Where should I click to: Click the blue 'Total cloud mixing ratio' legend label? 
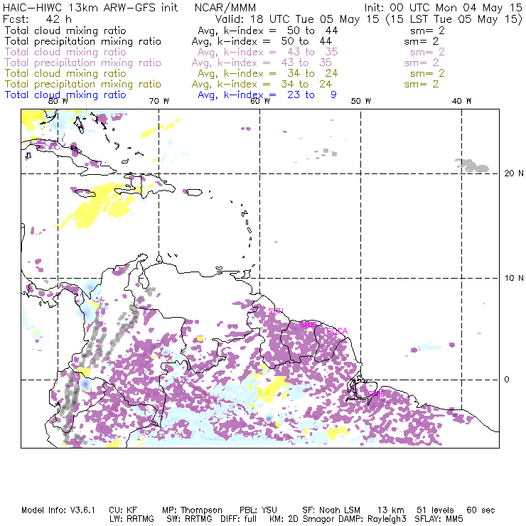point(65,95)
